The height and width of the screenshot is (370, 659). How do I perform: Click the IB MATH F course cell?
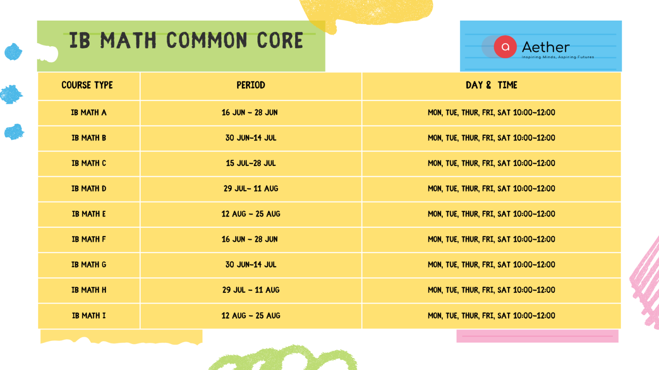[89, 239]
